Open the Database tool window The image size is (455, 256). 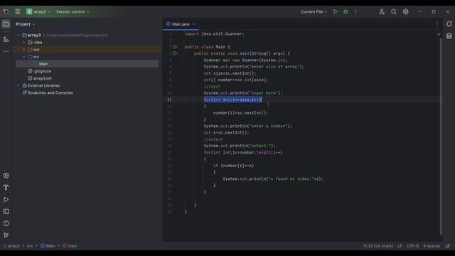coord(449,36)
